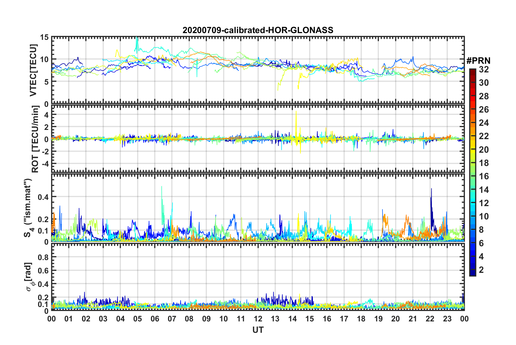This screenshot has width=516, height=345.
Task: Select colorbar tick label 16
Action: pos(484,176)
